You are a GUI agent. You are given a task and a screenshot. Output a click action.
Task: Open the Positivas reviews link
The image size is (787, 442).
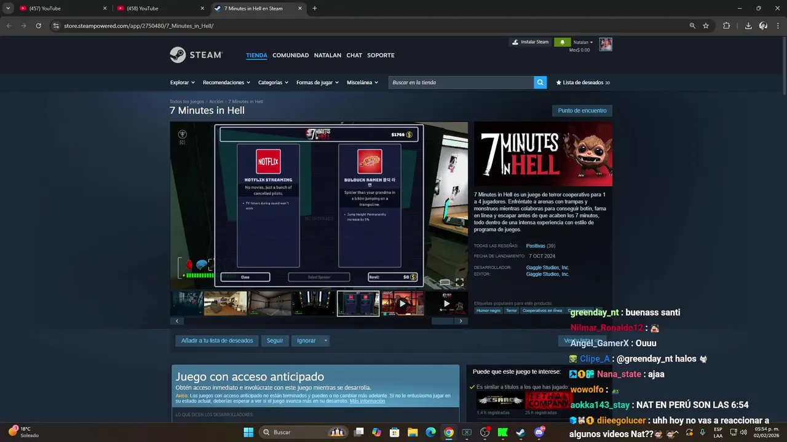click(x=536, y=246)
